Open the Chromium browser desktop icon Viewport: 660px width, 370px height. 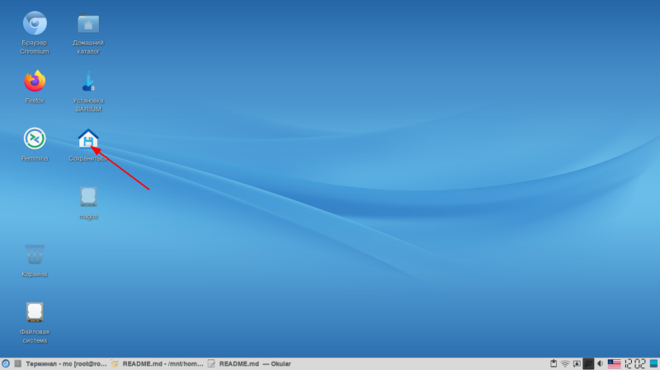pyautogui.click(x=35, y=24)
